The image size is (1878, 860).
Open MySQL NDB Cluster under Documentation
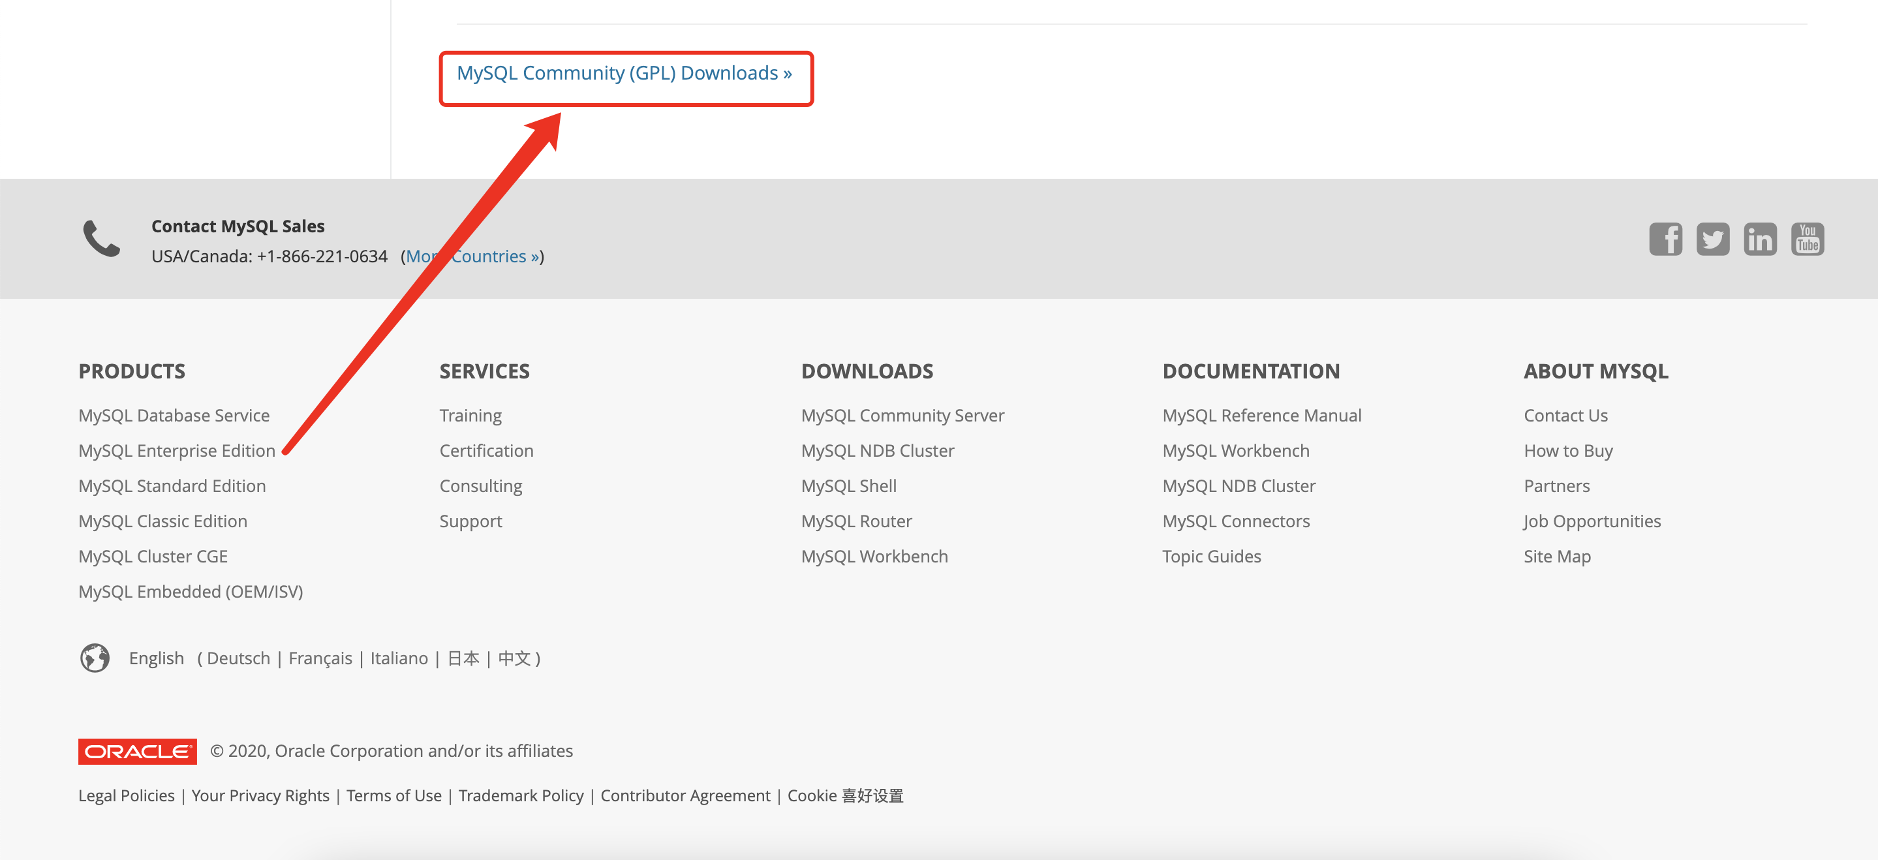pyautogui.click(x=1239, y=486)
